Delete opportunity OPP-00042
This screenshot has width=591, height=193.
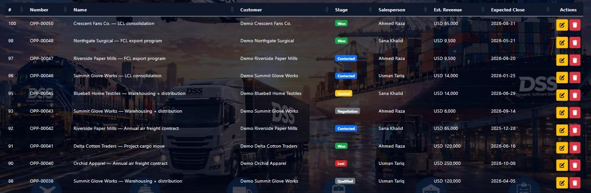[x=575, y=130]
